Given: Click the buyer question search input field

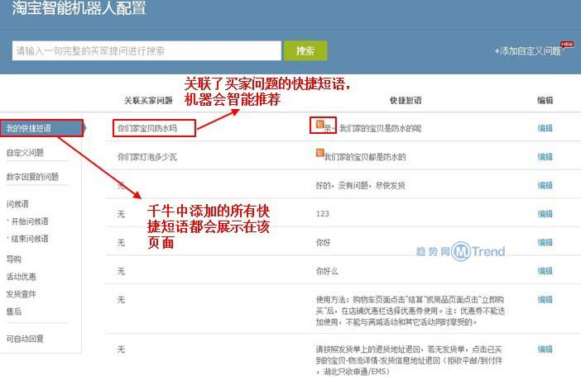Looking at the screenshot, I should 146,50.
